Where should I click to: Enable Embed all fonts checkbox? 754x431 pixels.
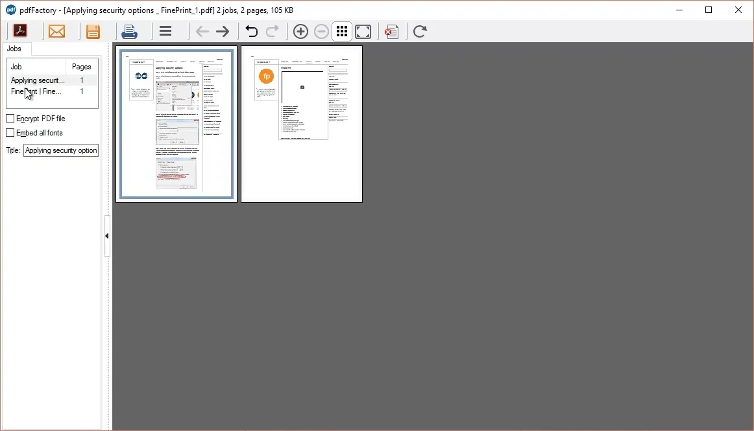[x=10, y=133]
